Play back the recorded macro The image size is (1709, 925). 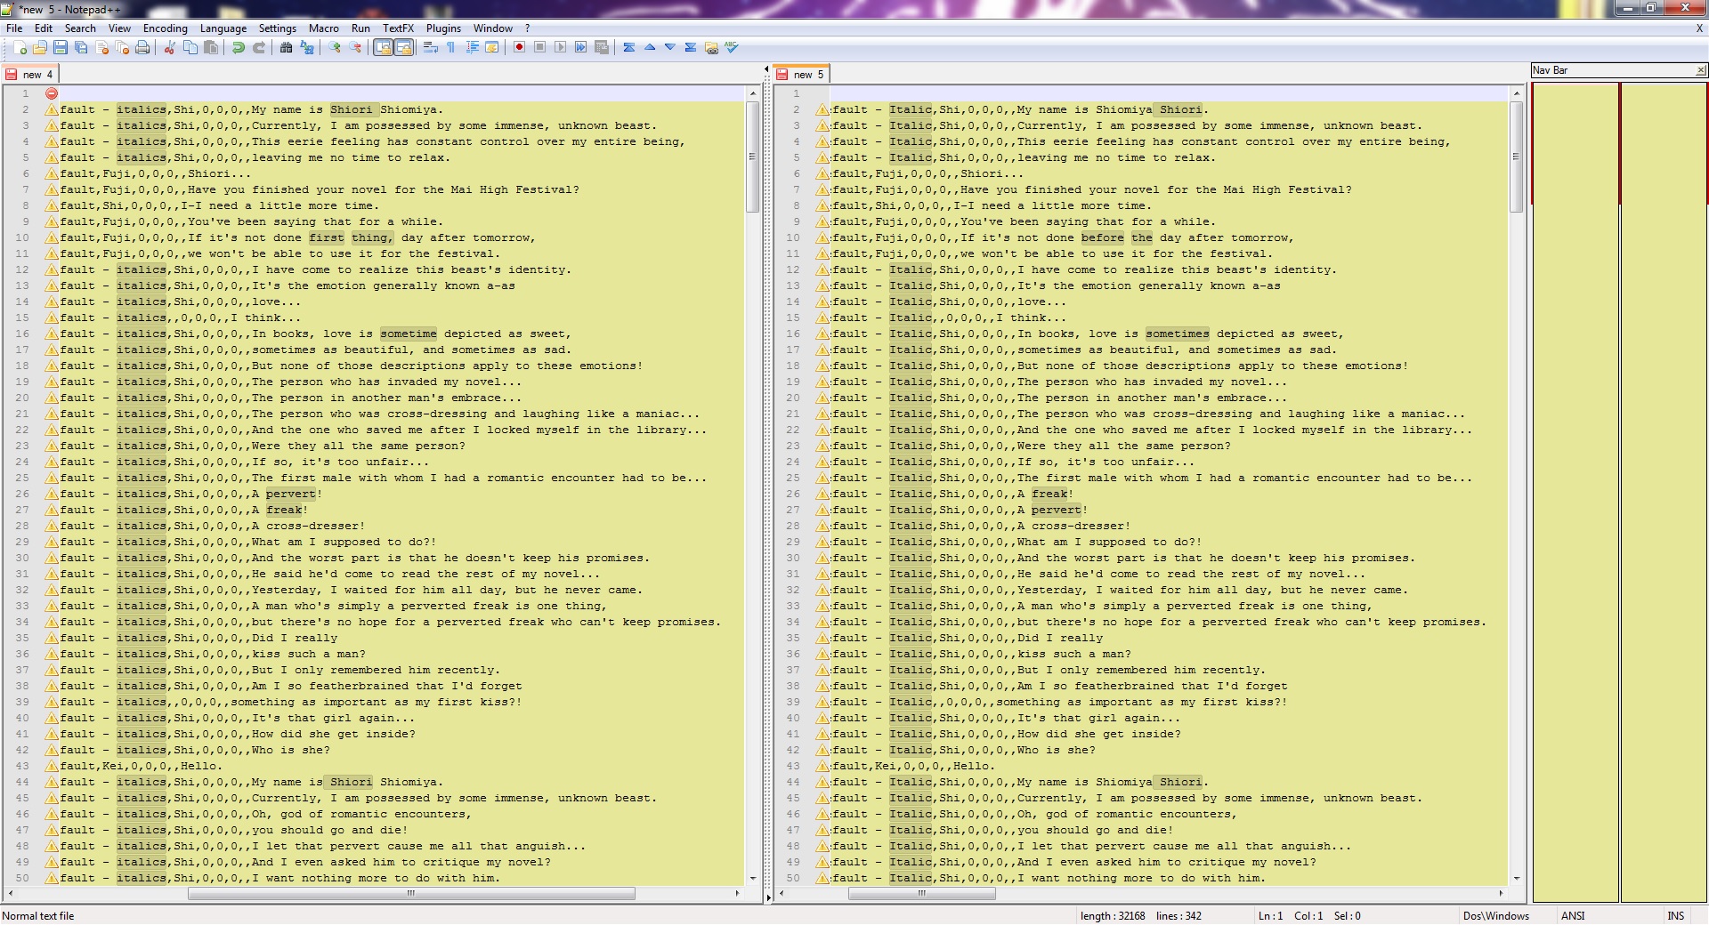click(x=560, y=47)
